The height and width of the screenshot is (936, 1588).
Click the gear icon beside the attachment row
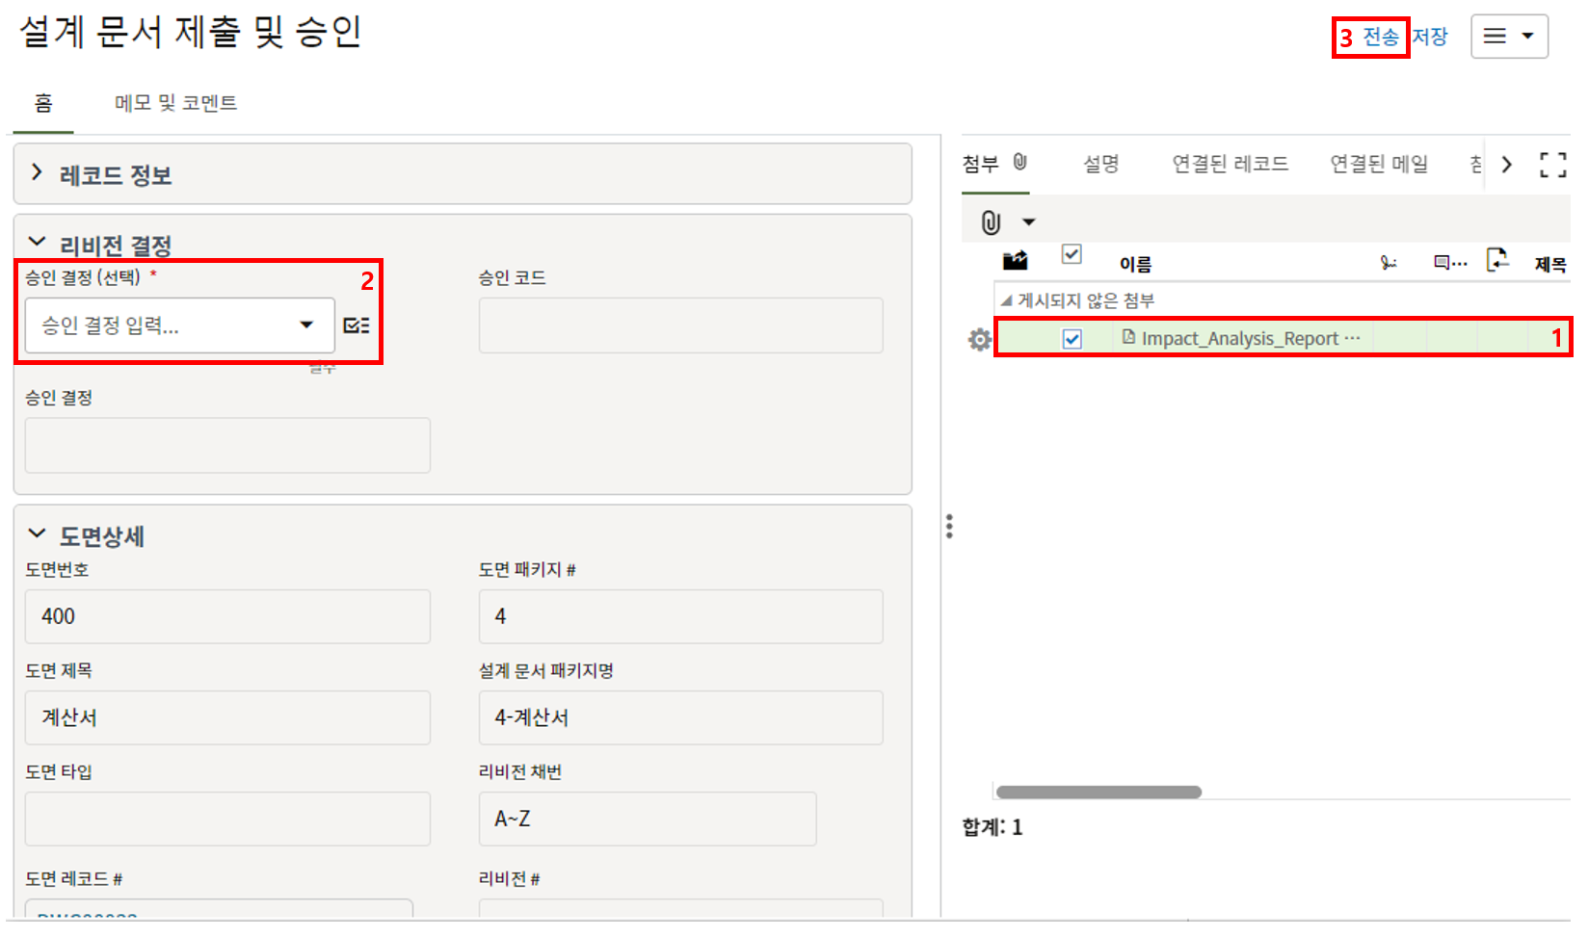coord(979,339)
